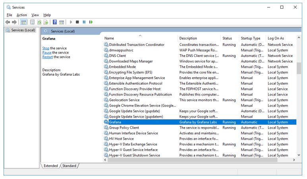
Task: Click the Services (Local) header icon
Action: (46, 31)
